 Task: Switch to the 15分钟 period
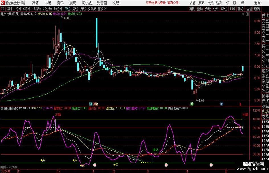[x=36, y=9]
